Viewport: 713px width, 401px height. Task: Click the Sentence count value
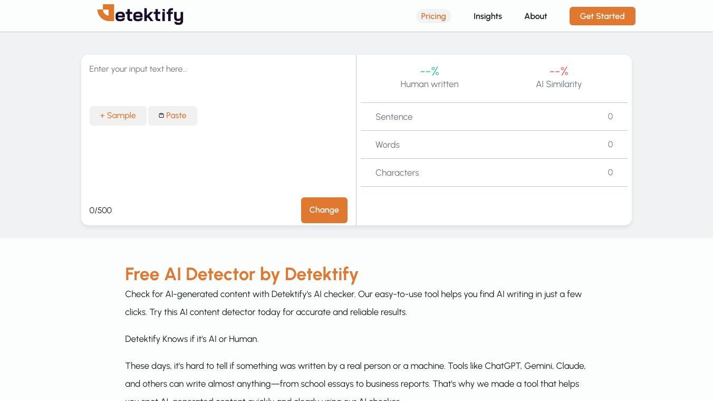[x=610, y=117]
